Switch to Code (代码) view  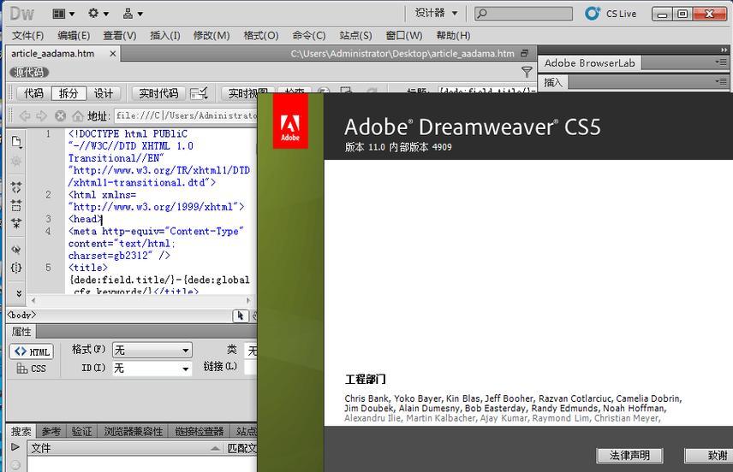coord(33,93)
